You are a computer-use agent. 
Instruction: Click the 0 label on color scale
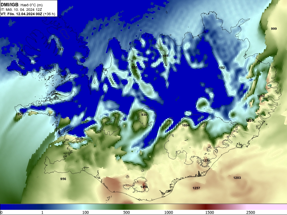[1, 212]
